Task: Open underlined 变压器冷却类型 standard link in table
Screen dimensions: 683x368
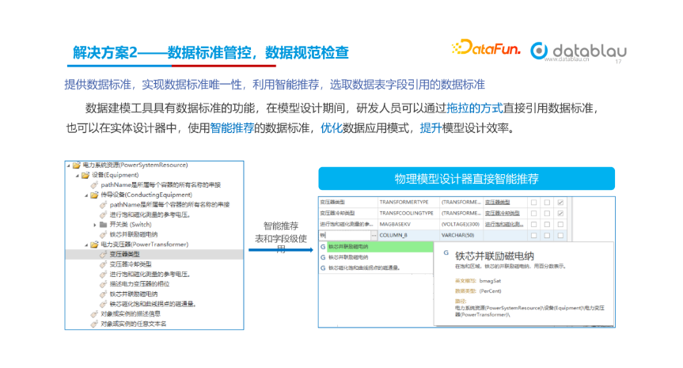Action: click(x=503, y=213)
